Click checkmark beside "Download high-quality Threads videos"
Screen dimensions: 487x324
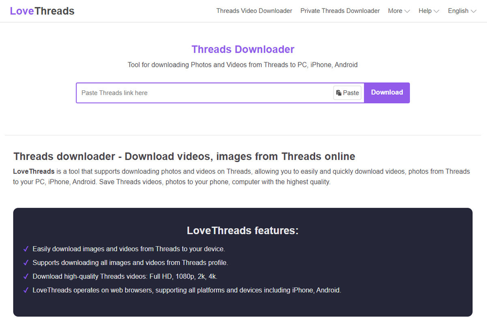[x=26, y=276]
